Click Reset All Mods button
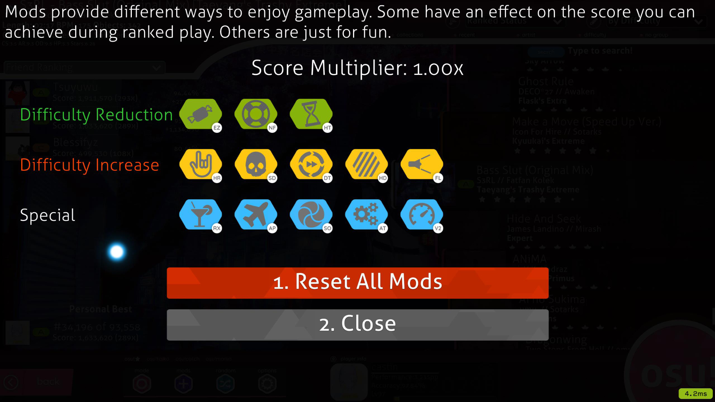Screen dimensions: 715x402 coord(357,282)
